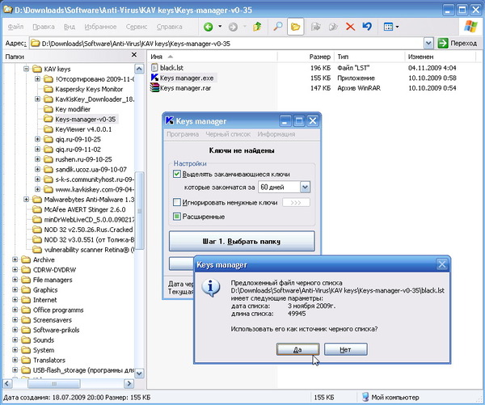
Task: Close the Keys manager dialog box
Action: 442,264
